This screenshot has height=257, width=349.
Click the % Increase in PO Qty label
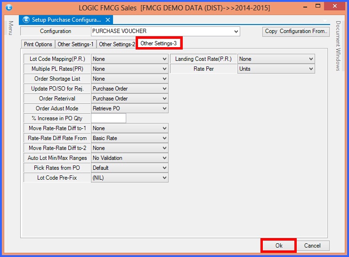point(57,118)
